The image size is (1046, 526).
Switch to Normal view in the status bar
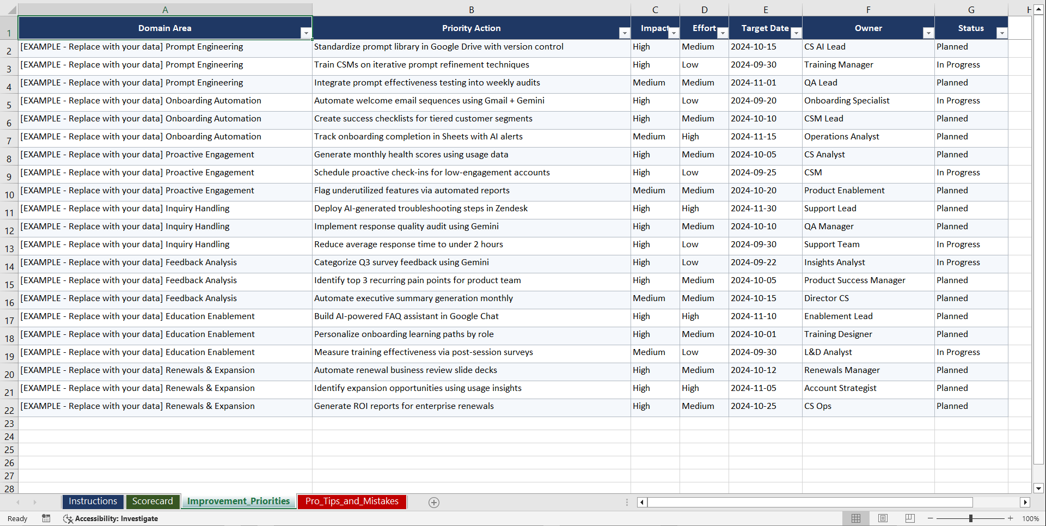click(x=855, y=518)
